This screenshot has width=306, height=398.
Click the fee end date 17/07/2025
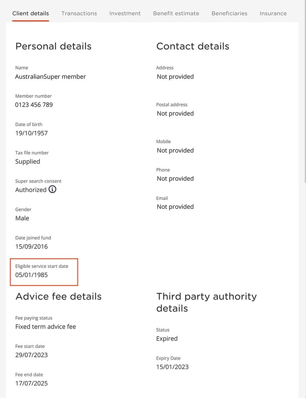(31, 383)
